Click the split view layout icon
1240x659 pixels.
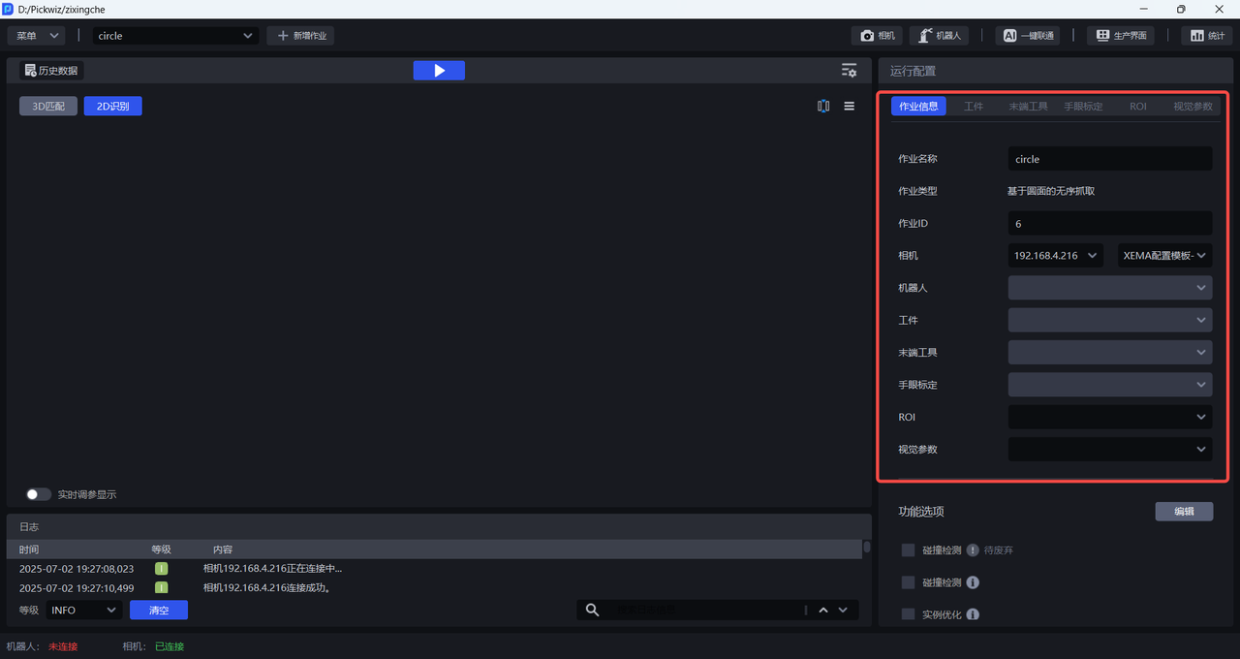tap(823, 107)
